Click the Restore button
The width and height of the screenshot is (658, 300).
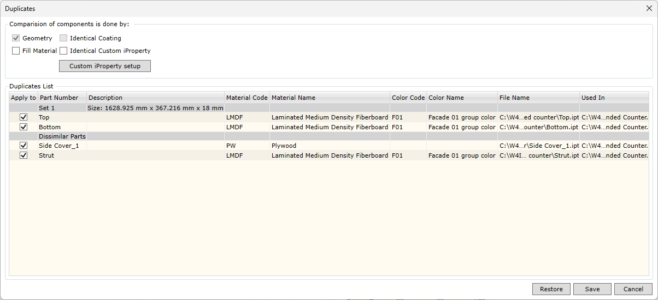551,289
